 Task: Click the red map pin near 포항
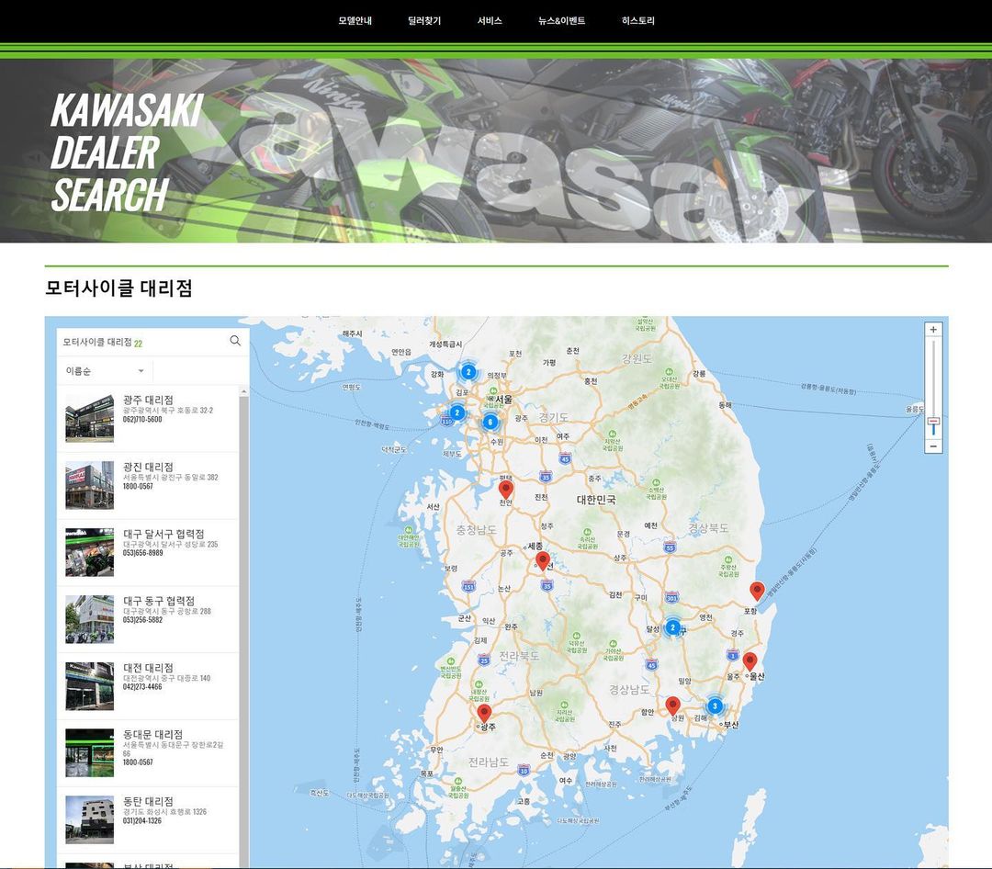757,590
